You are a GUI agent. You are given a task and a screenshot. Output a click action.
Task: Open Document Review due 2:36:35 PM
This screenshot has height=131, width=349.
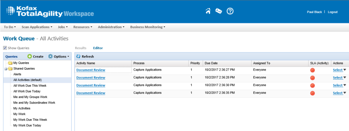[91, 93]
